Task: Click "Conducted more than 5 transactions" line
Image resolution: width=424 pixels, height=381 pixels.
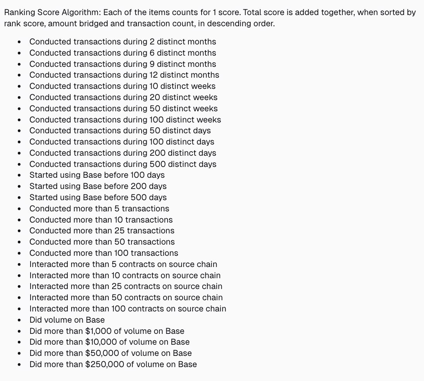Action: [x=99, y=209]
